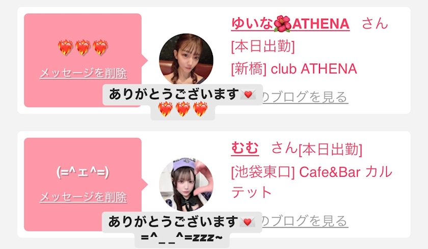Click the flaming hearts caption below ゆいな's photo
Screen dimensions: 428x249
click(x=183, y=109)
